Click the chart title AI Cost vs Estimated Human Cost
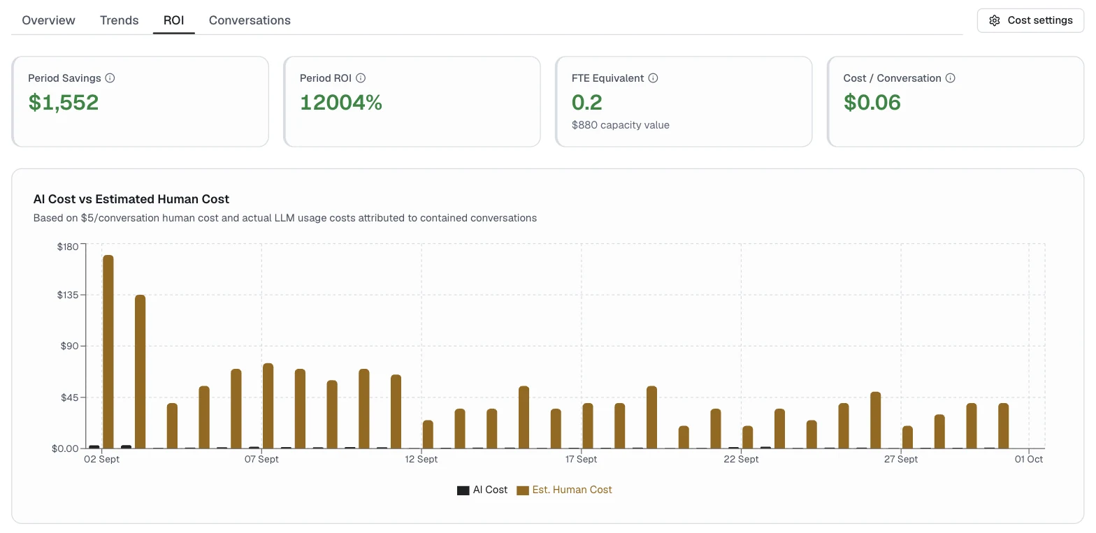 point(131,199)
